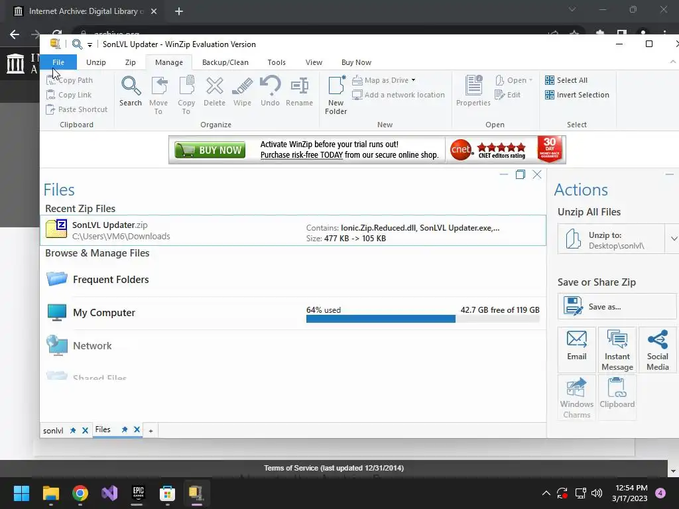
Task: Click Copy Path in Clipboard group
Action: 70,80
